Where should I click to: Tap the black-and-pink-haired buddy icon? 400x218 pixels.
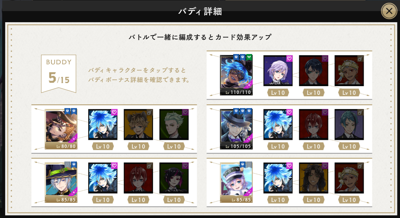coord(174,178)
